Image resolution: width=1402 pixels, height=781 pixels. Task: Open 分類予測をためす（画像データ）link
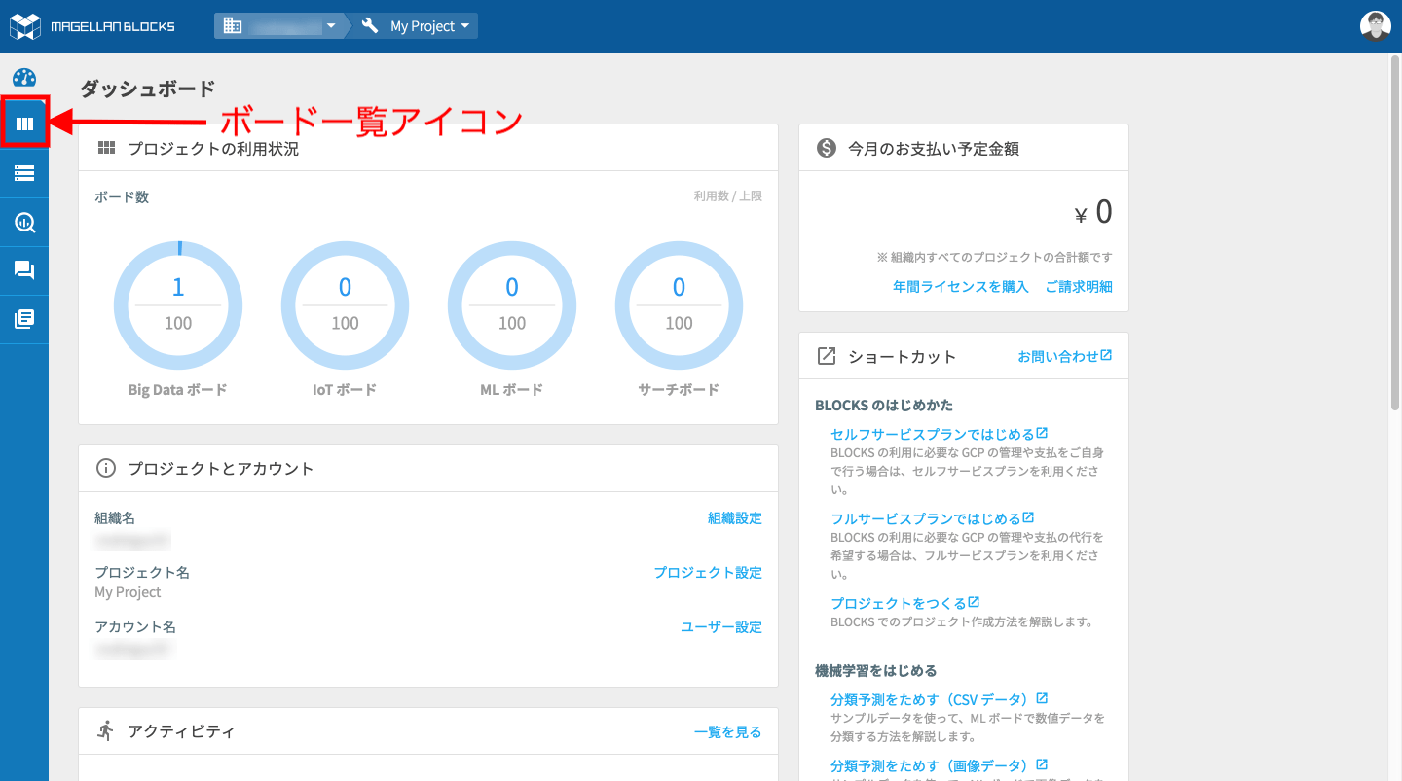pyautogui.click(x=940, y=765)
